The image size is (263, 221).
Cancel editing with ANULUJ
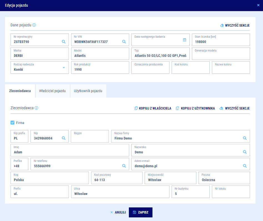coord(118,212)
